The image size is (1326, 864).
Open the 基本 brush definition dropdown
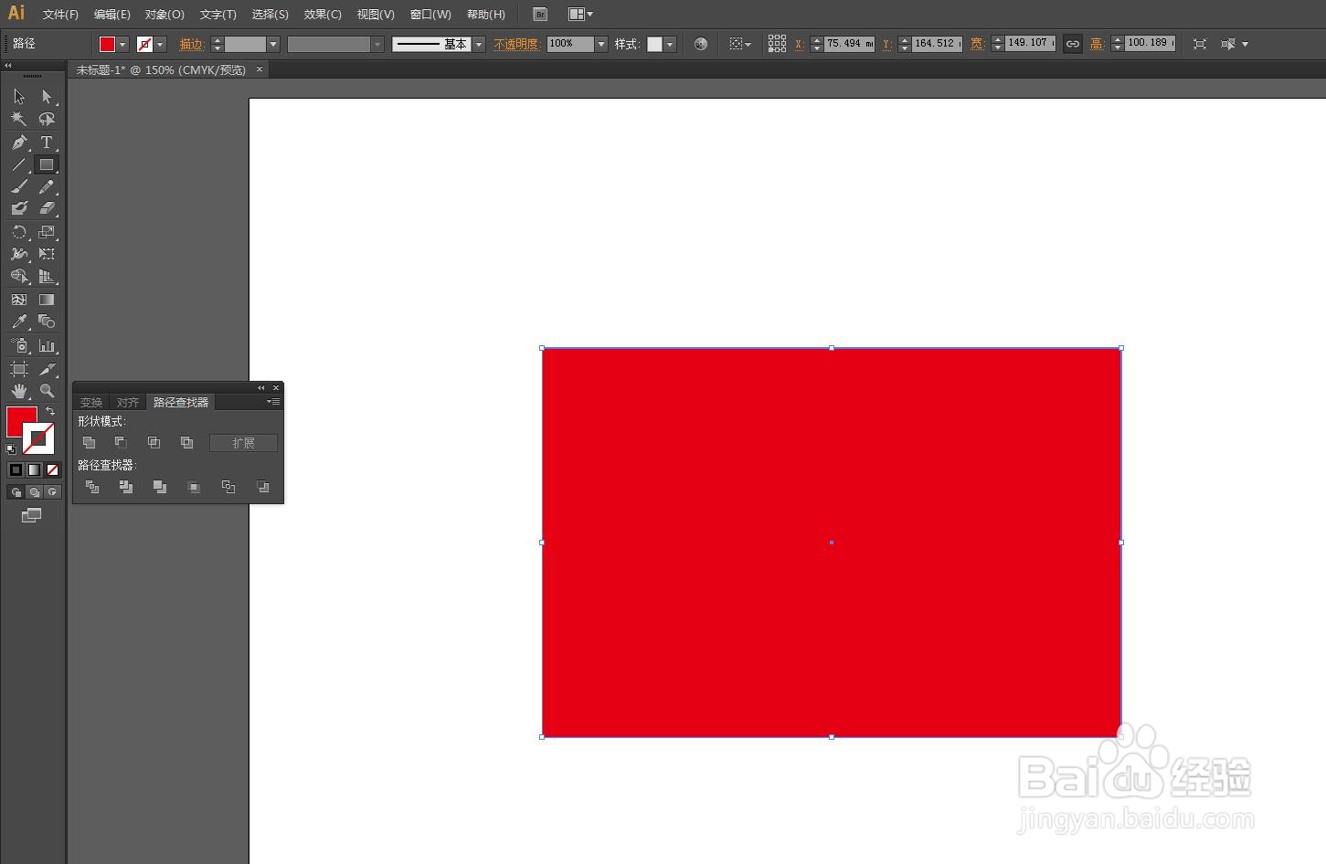coord(479,44)
